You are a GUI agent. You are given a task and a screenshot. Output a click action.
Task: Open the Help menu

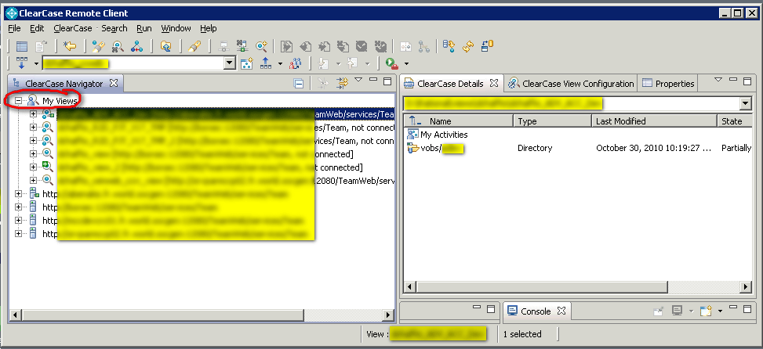[209, 28]
